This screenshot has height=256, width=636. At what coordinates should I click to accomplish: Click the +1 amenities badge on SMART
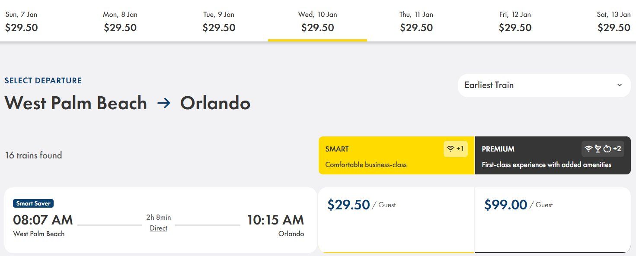pyautogui.click(x=460, y=149)
